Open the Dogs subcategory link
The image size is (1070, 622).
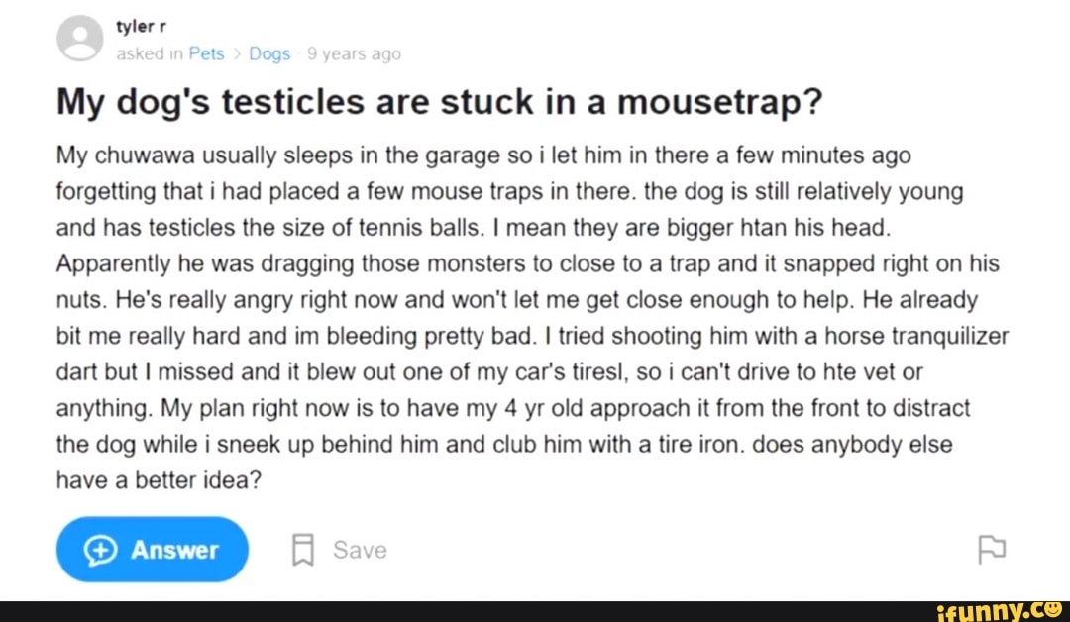(x=268, y=54)
